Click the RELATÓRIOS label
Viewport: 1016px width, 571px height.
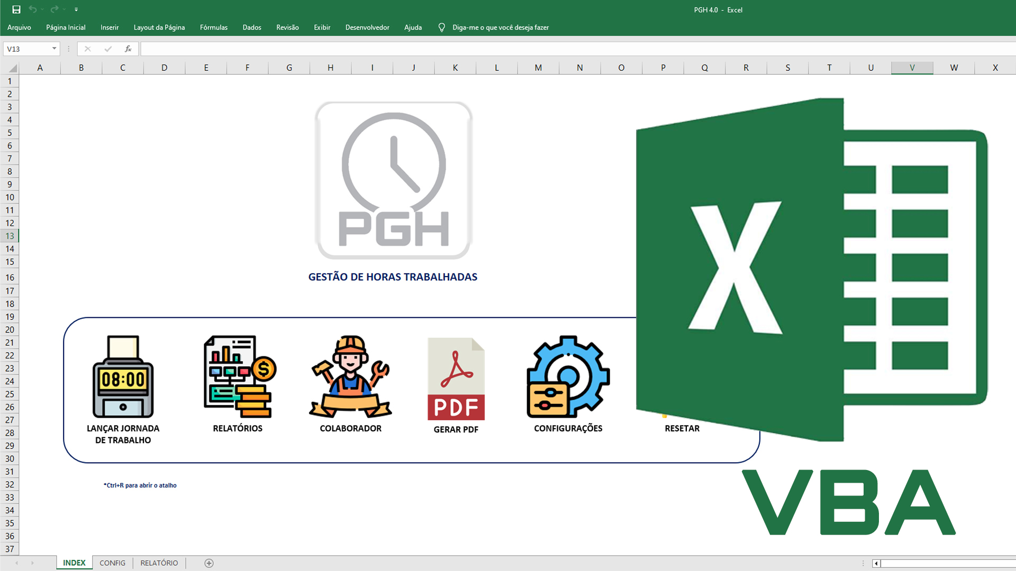point(238,428)
